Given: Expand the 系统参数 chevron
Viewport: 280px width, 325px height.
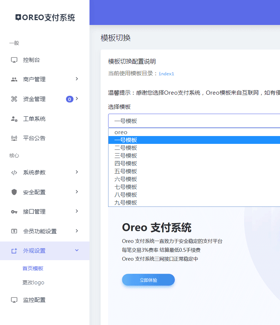Looking at the screenshot, I should point(77,172).
